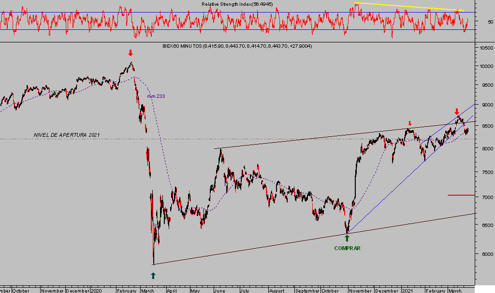This screenshot has height=293, width=495.
Task: Click the 2021 year label on time axis
Action: (408, 291)
